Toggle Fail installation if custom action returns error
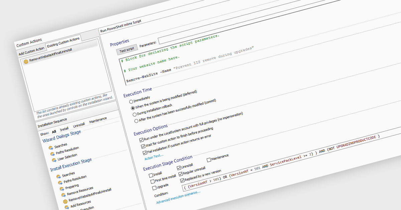Viewport: 401px width, 210px height. click(144, 153)
